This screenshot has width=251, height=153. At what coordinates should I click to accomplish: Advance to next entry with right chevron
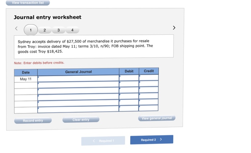(174, 28)
